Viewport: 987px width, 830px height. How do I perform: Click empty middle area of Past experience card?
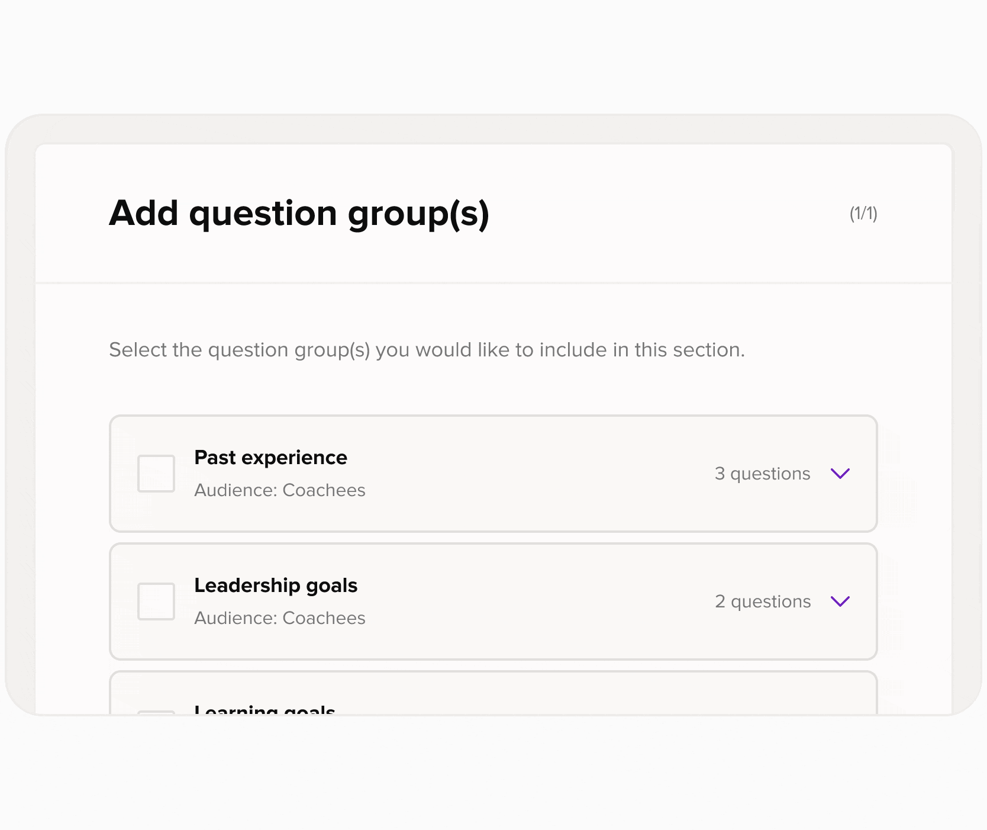(x=533, y=474)
